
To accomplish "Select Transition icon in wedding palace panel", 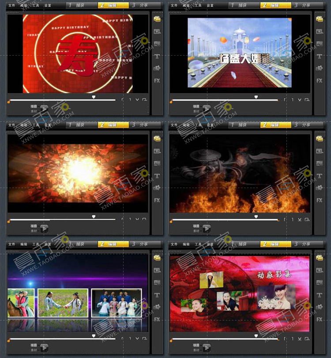I will (x=320, y=44).
